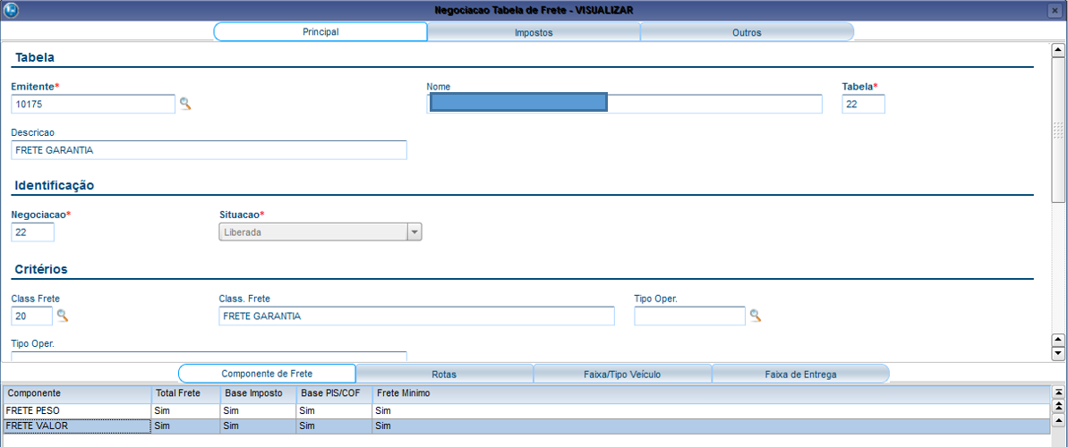This screenshot has height=447, width=1068.
Task: Open the Tipo Oper. lookup magnifier
Action: click(x=755, y=316)
